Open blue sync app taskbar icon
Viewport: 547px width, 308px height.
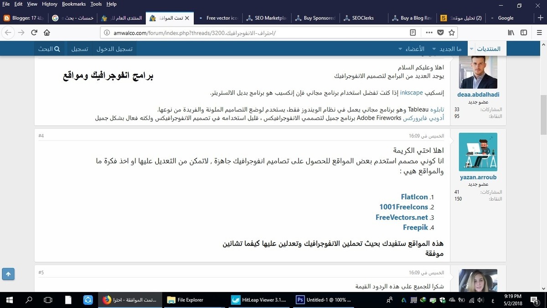pos(88,300)
